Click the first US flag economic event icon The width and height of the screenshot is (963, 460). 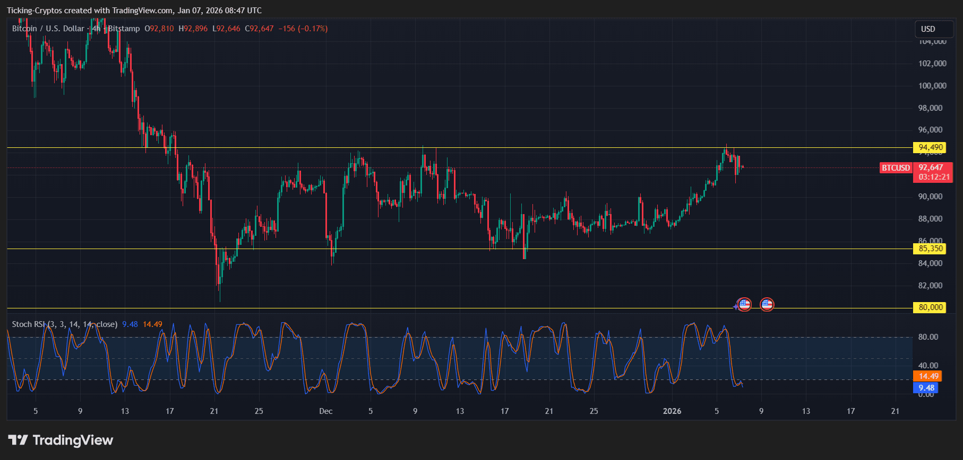click(744, 305)
